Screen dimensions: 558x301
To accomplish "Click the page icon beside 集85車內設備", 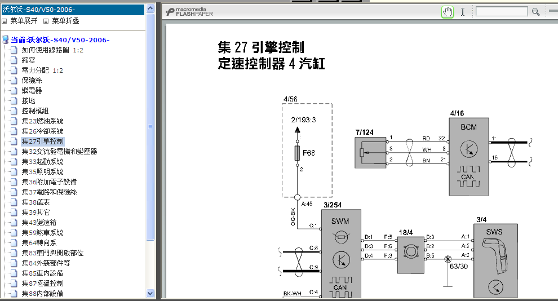I will 14,273.
